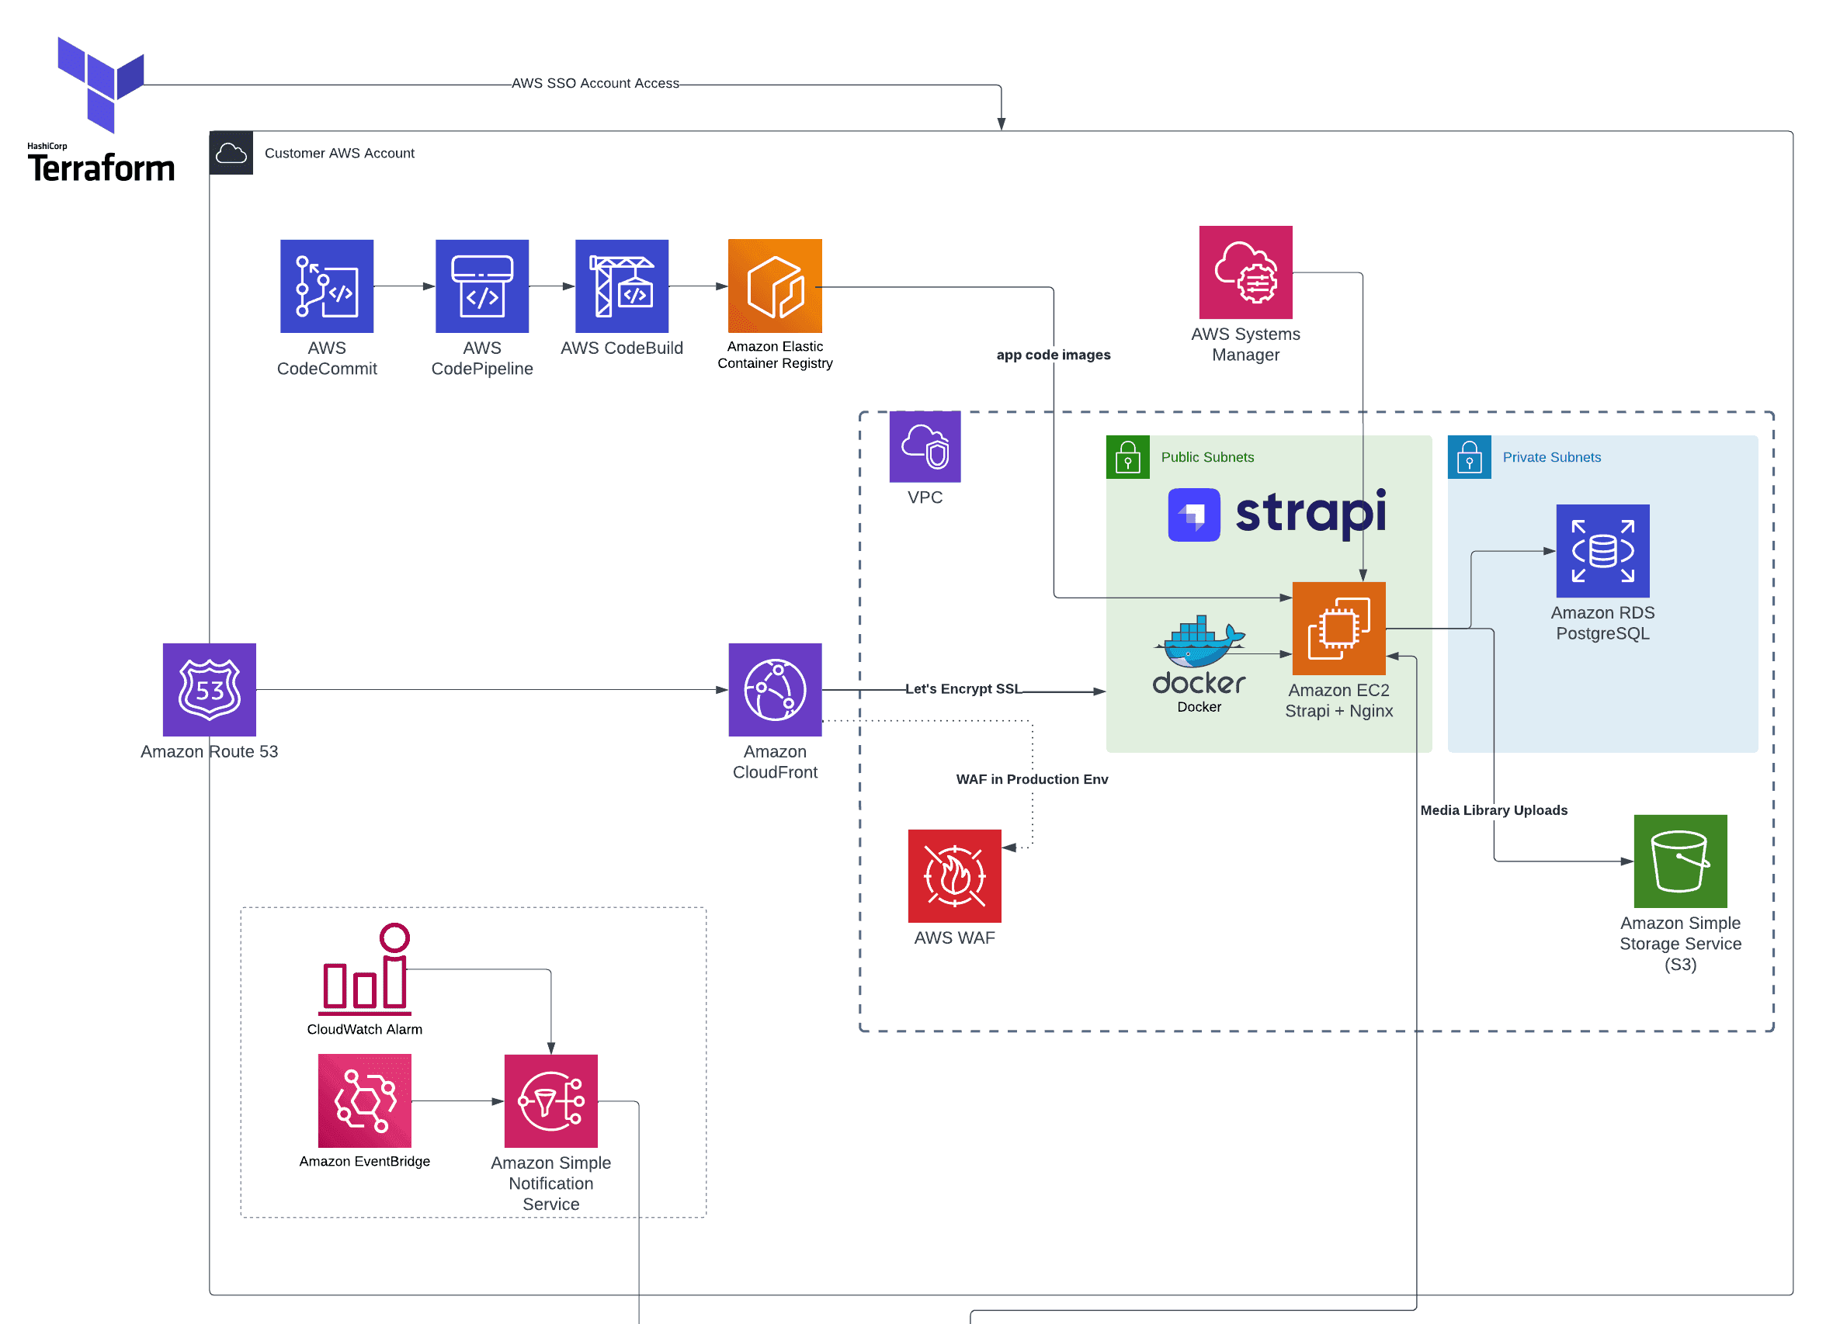Viewport: 1840px width, 1324px height.
Task: Click the CloudWatch Alarm icon
Action: (x=364, y=969)
